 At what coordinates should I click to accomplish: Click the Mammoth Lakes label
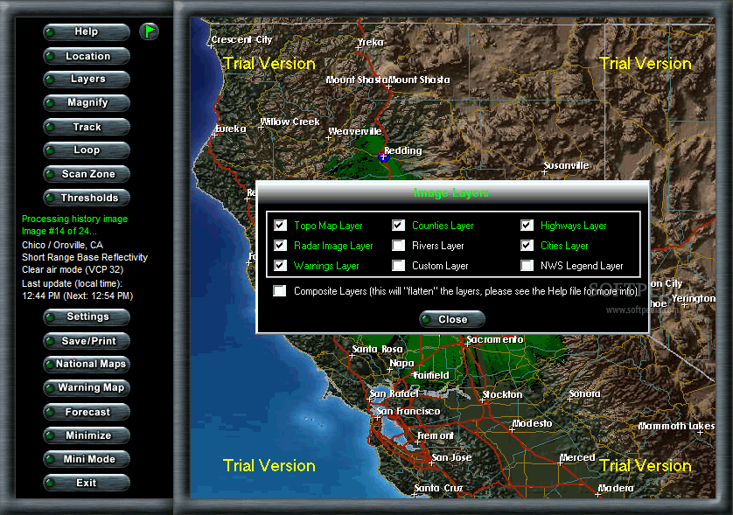click(676, 426)
